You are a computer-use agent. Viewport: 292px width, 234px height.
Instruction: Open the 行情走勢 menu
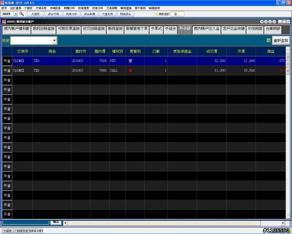pyautogui.click(x=41, y=8)
